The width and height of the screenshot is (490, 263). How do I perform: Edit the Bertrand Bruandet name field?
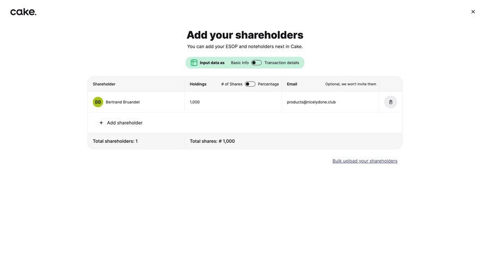coord(122,102)
